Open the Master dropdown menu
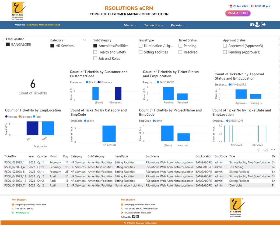The width and height of the screenshot is (280, 225). [130, 25]
